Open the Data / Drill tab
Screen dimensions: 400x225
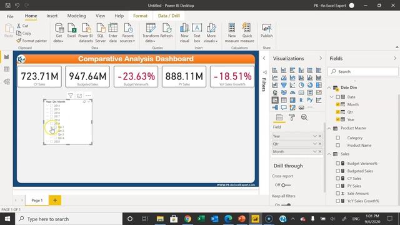169,16
